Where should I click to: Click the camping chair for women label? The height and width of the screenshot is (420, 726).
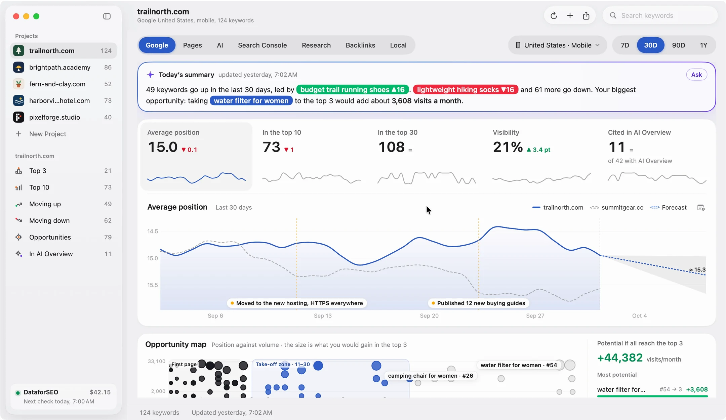(430, 376)
